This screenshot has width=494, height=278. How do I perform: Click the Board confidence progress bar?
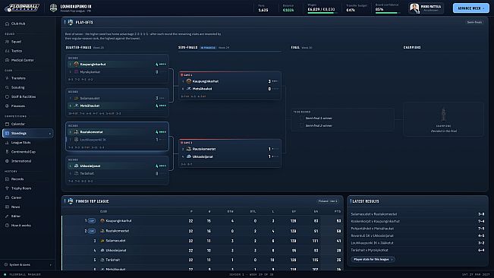387,13
